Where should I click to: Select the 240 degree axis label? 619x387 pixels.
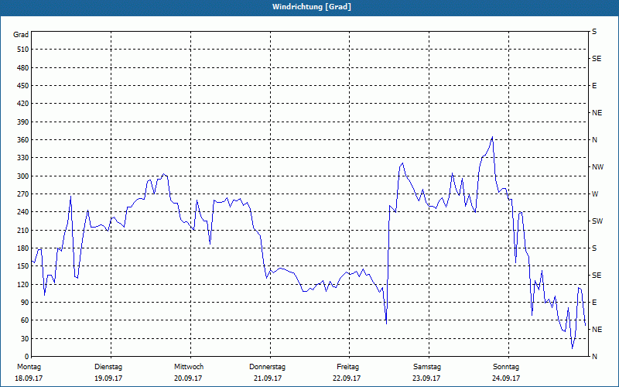23,211
